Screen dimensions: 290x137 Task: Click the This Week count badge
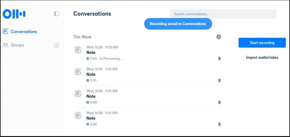coord(219,37)
